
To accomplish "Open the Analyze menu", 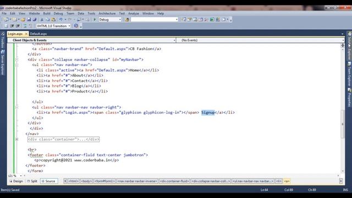I will pos(134,13).
